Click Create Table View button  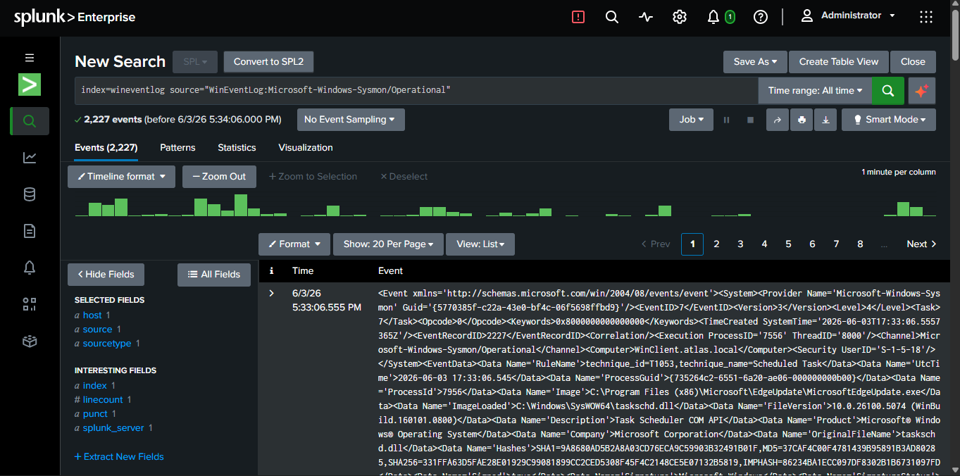point(839,61)
